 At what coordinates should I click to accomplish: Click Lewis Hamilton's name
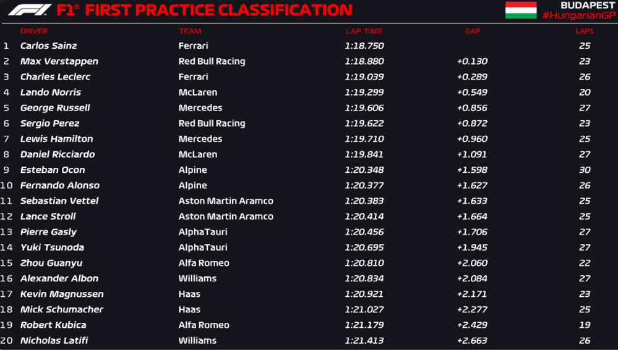coord(56,139)
